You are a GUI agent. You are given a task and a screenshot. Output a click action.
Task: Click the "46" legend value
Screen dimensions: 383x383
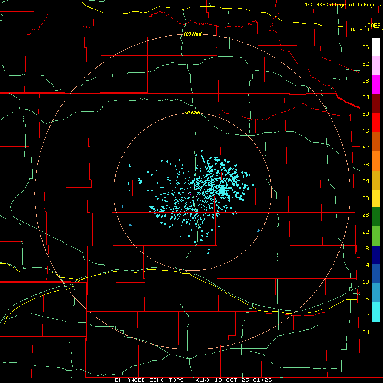(366, 131)
